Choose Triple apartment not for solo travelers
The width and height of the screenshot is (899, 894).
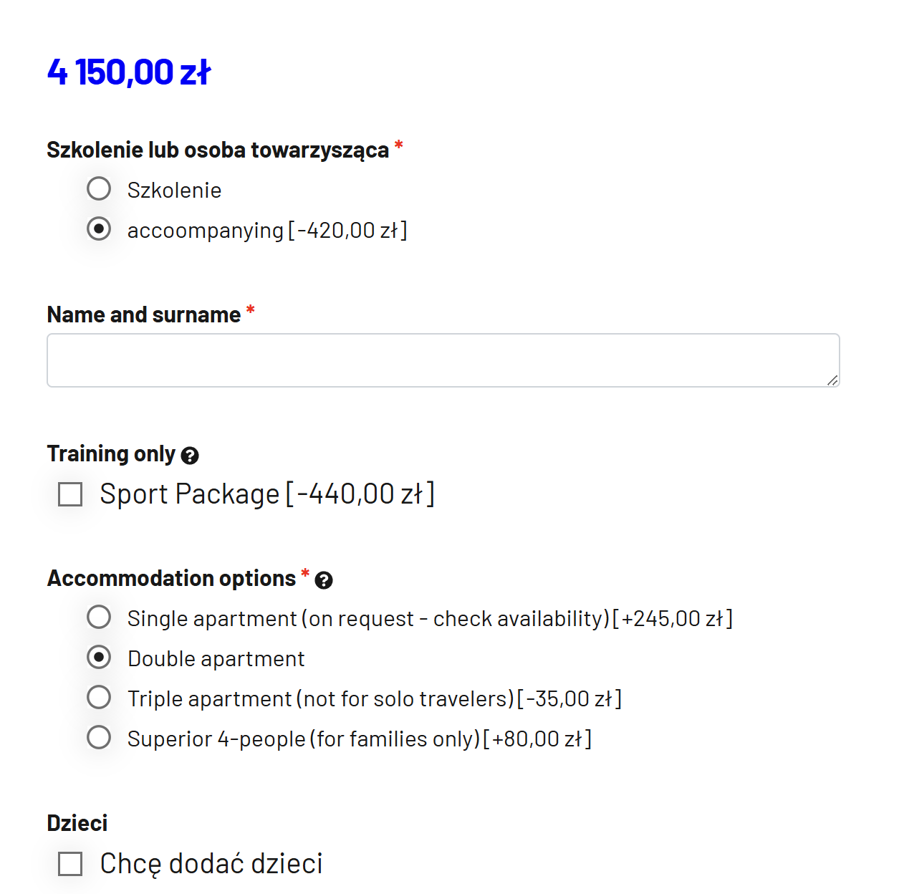point(99,698)
